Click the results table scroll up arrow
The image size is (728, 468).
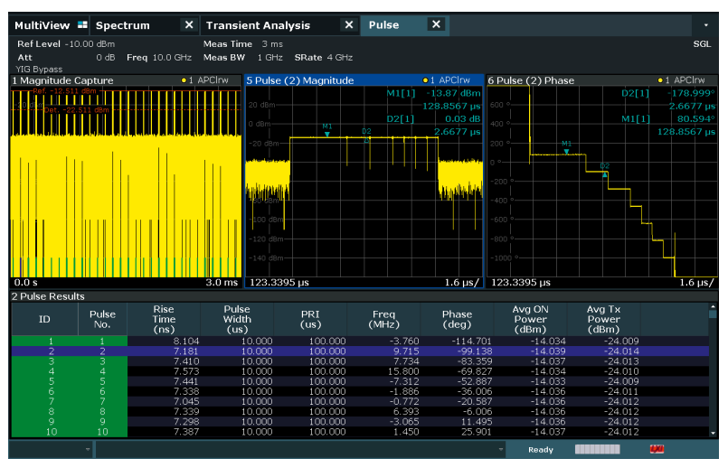click(x=713, y=306)
